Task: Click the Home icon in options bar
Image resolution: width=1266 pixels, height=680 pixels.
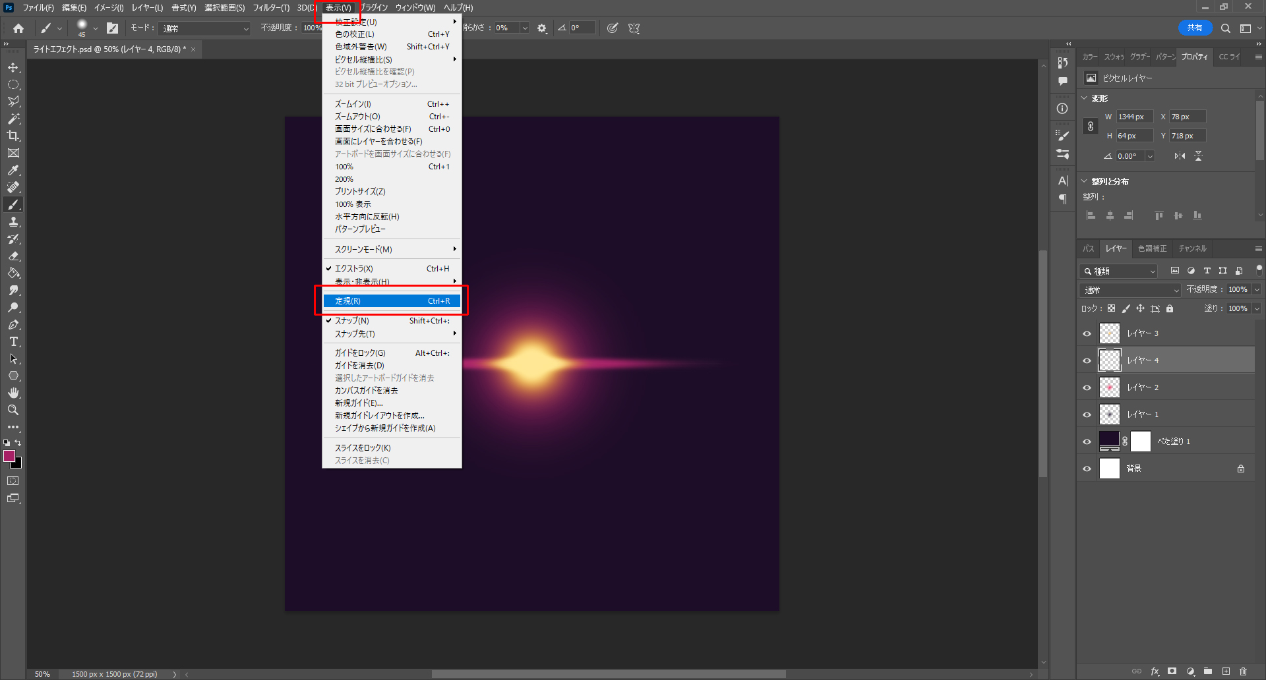Action: (18, 28)
